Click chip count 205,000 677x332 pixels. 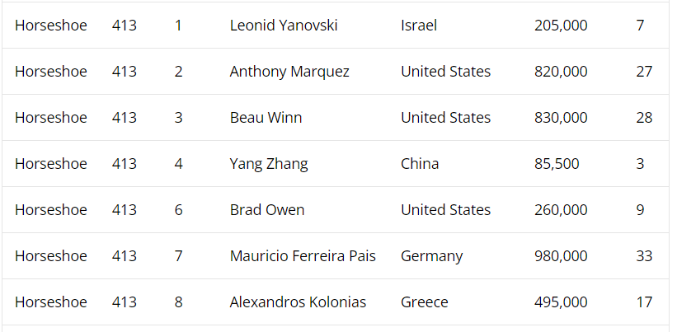coord(561,26)
